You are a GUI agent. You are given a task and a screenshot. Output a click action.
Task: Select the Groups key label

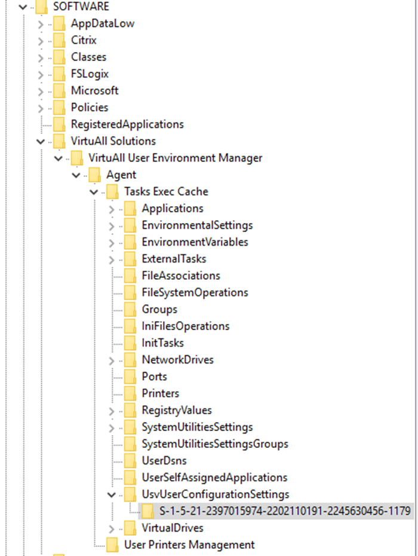[x=159, y=310]
